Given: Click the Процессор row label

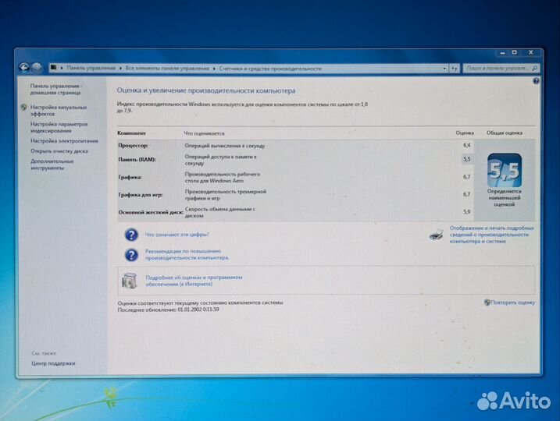Looking at the screenshot, I should point(133,146).
